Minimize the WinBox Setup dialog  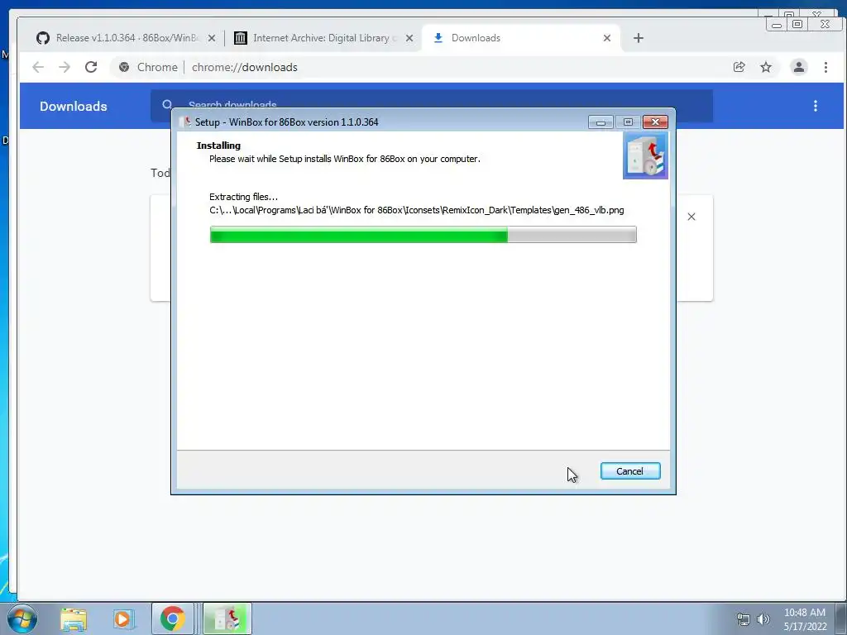pos(601,122)
